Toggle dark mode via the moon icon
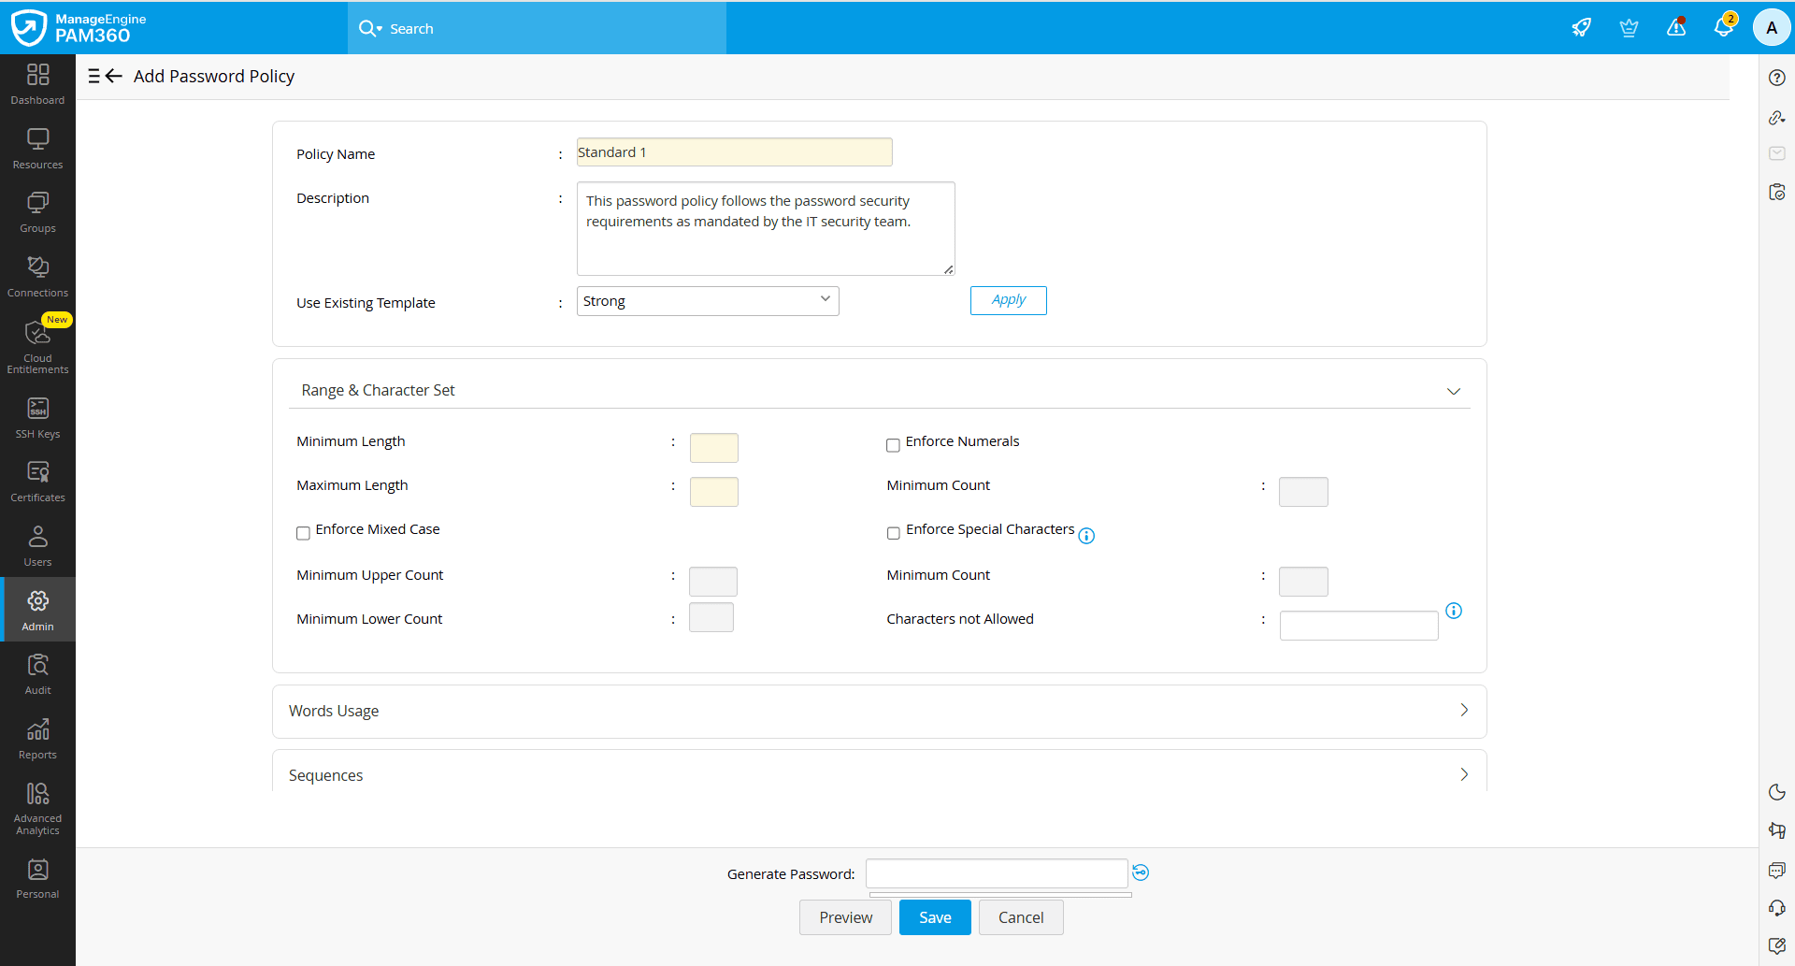This screenshot has width=1795, height=966. [x=1776, y=791]
